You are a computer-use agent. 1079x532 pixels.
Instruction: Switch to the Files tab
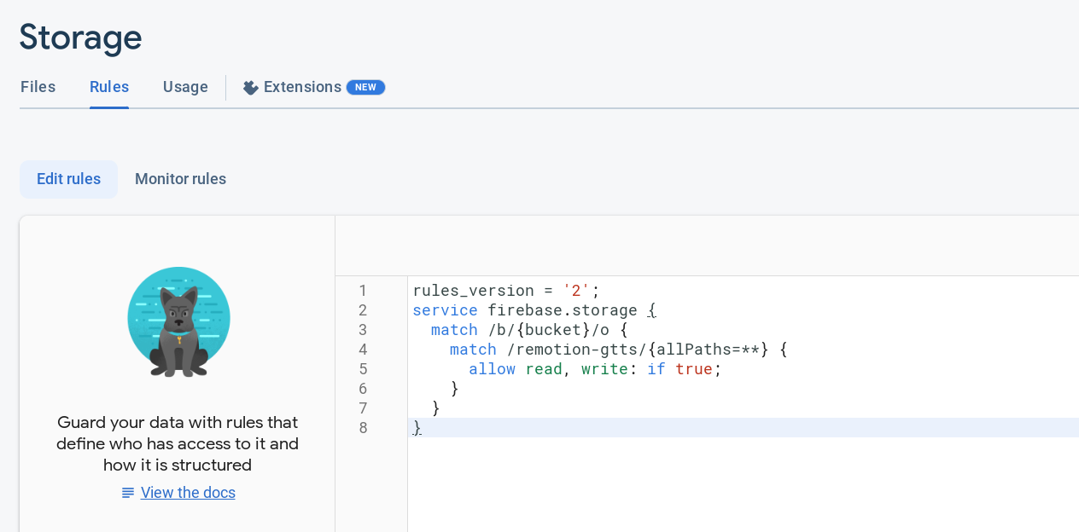(38, 87)
